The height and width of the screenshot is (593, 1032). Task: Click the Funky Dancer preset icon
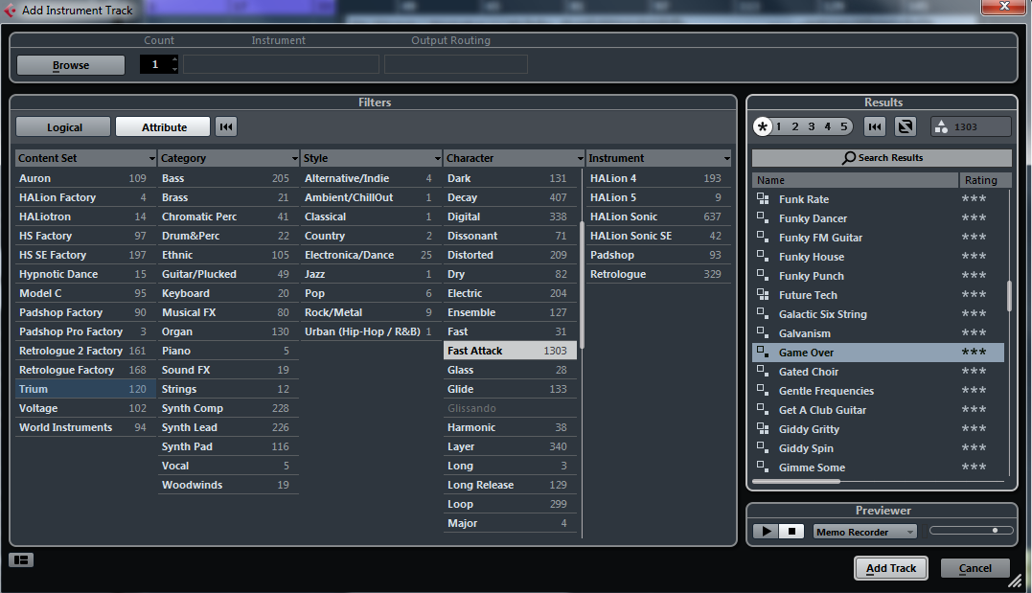[763, 217]
